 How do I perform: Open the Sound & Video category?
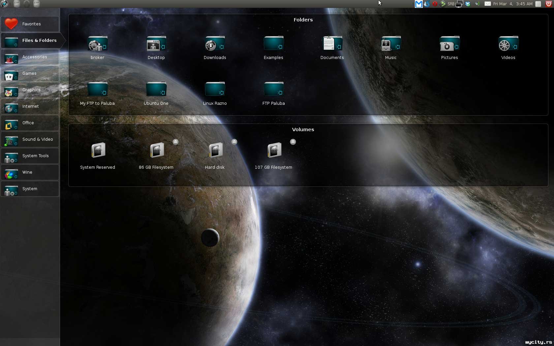tap(30, 139)
